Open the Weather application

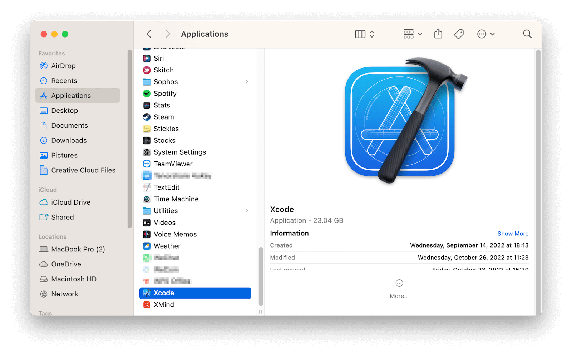[x=167, y=246]
